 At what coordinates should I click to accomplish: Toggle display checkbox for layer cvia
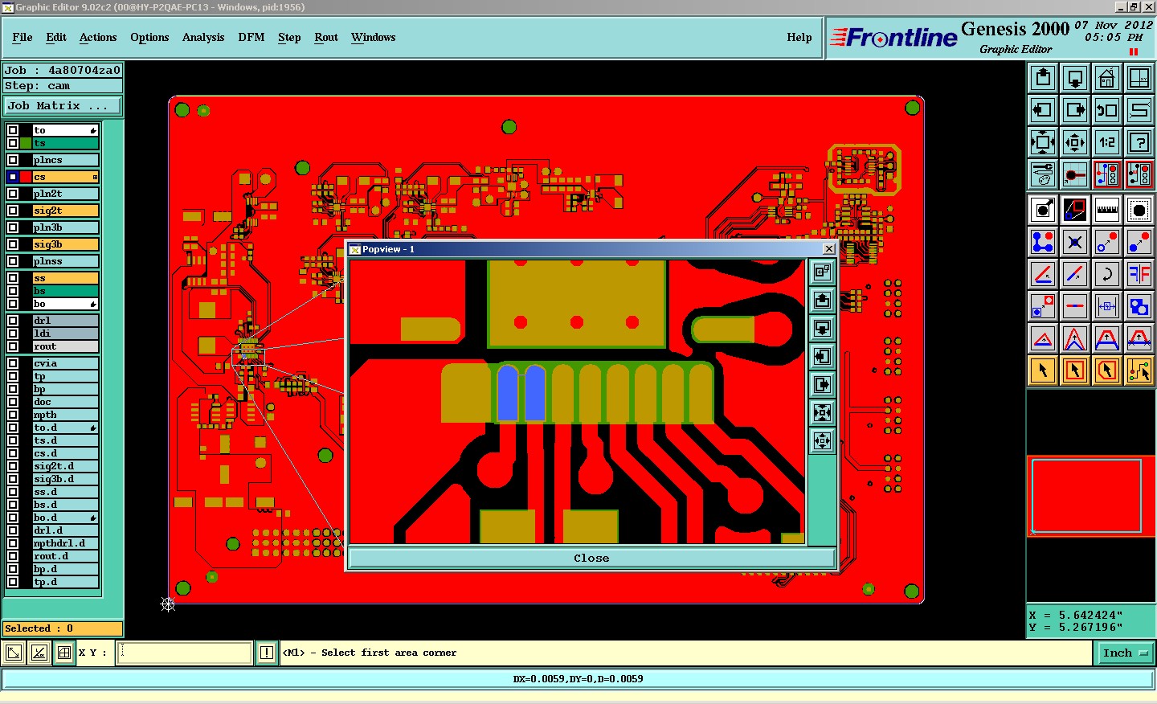[x=13, y=363]
